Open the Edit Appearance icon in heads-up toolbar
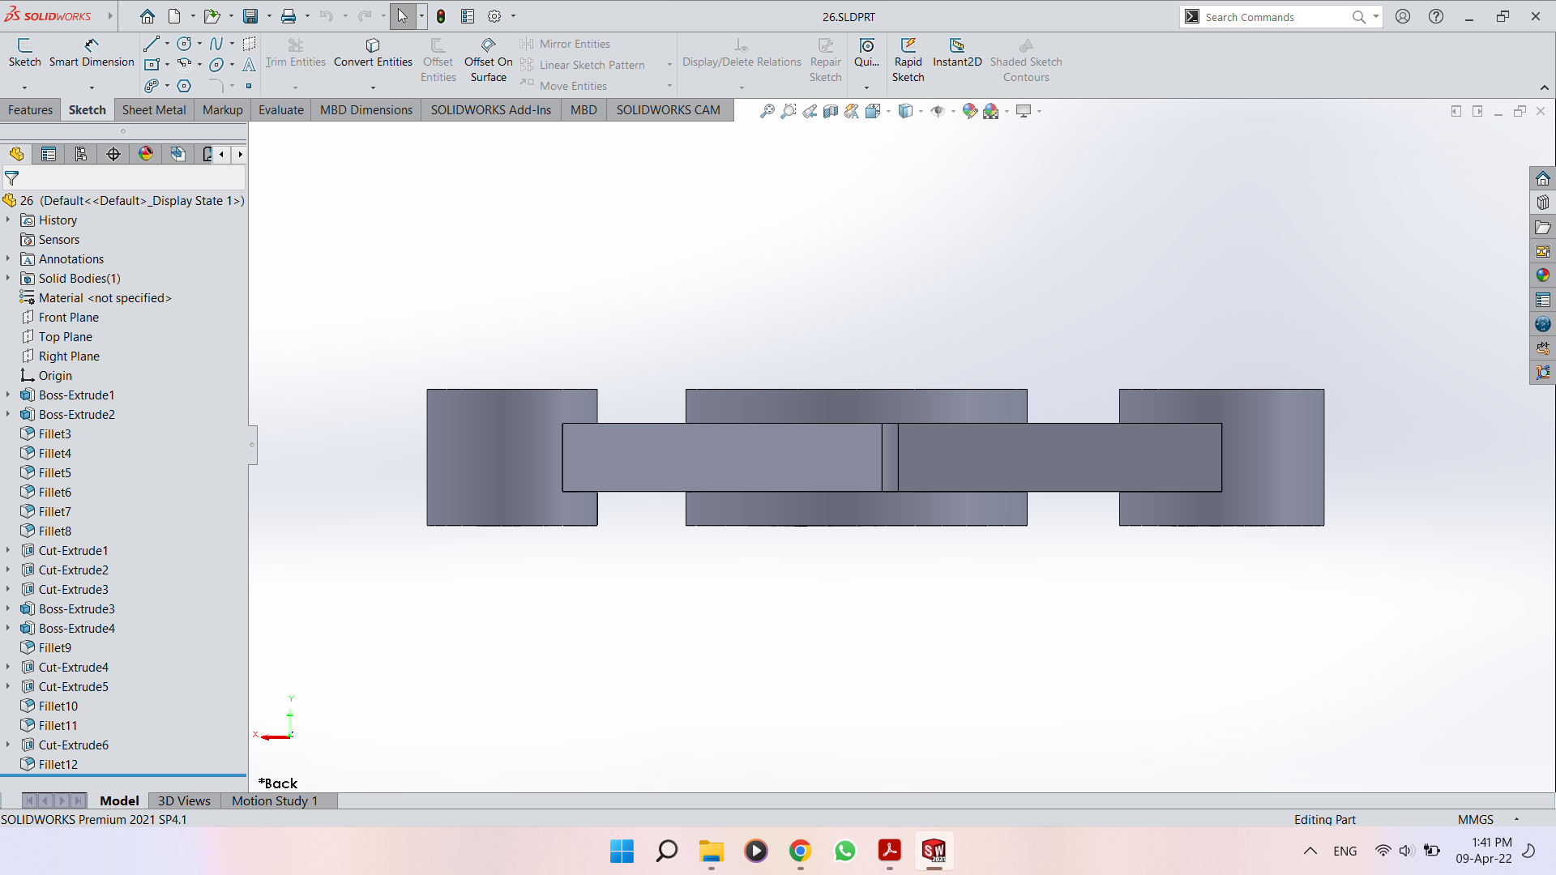Viewport: 1556px width, 875px height. [969, 111]
